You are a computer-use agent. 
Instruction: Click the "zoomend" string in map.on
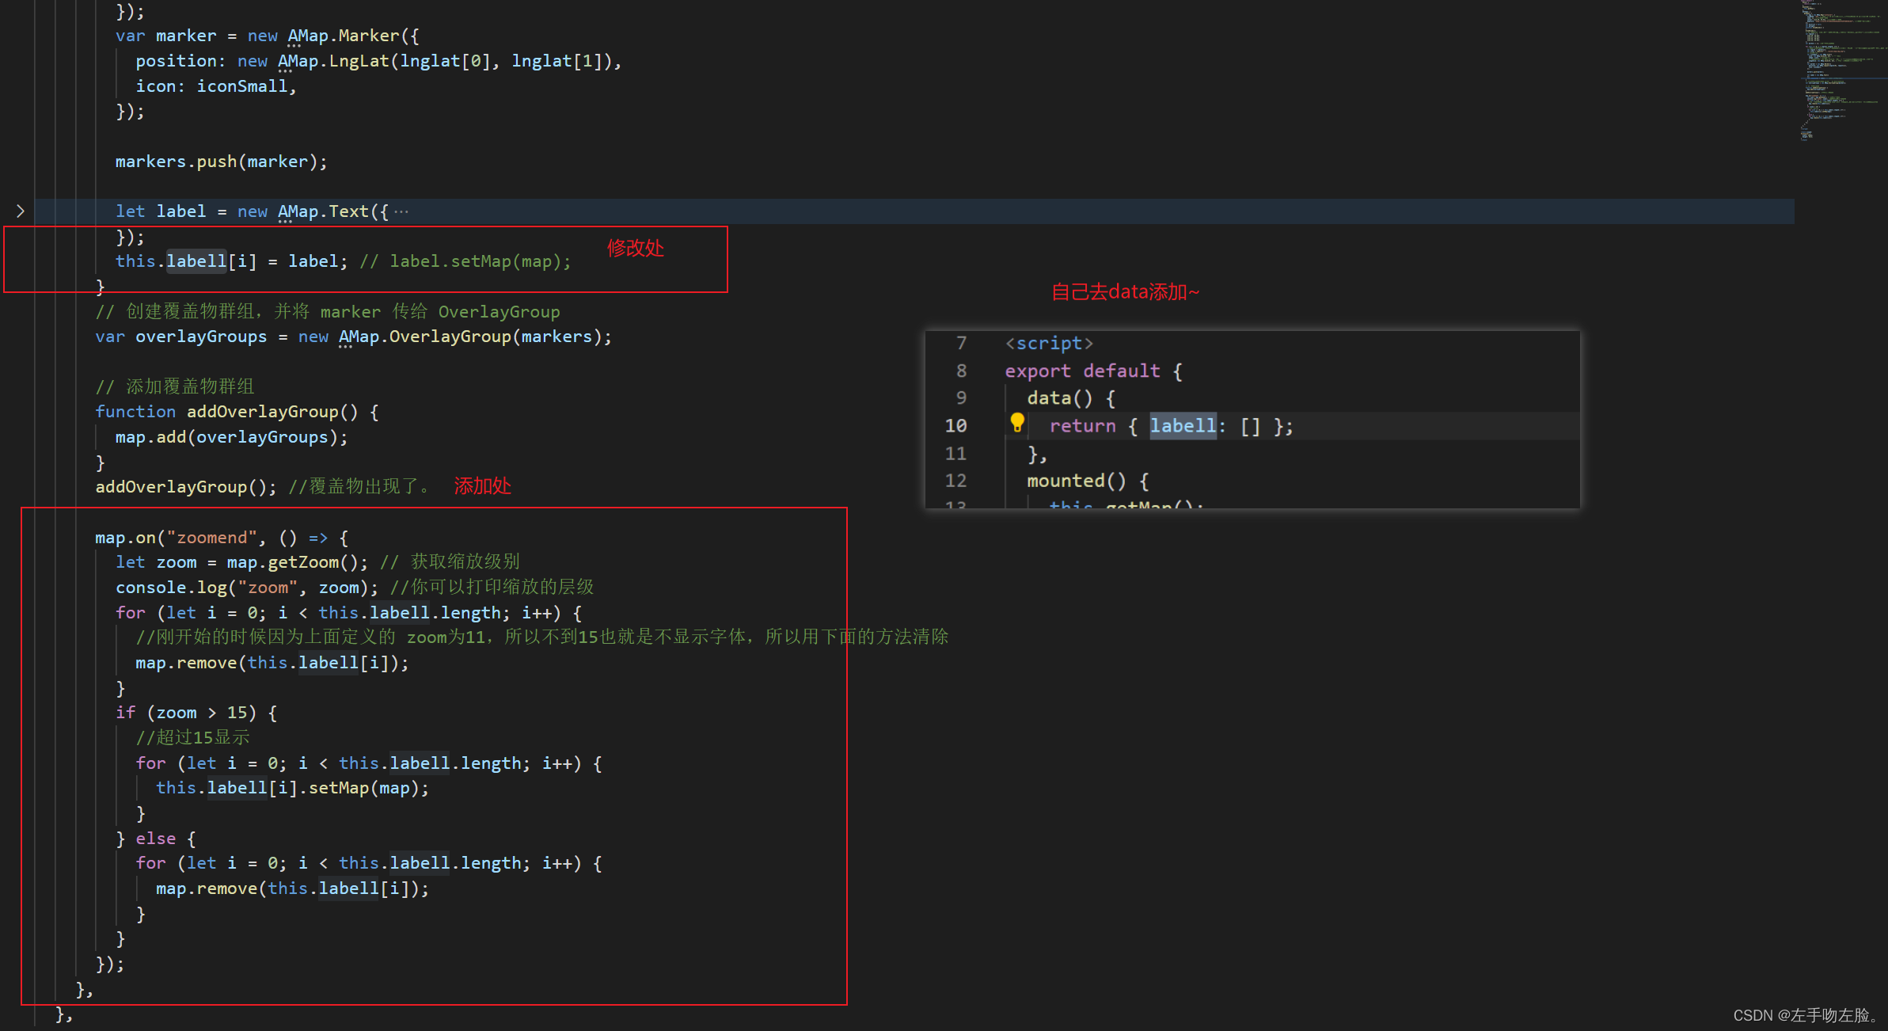(x=211, y=538)
